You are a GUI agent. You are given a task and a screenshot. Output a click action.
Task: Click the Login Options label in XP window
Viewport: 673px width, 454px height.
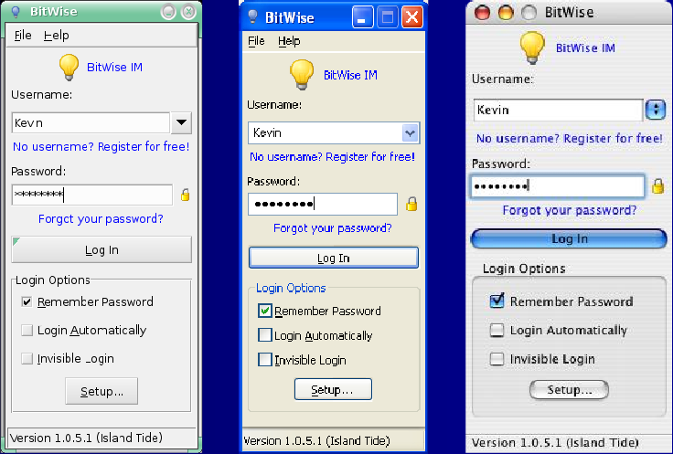[x=291, y=288]
